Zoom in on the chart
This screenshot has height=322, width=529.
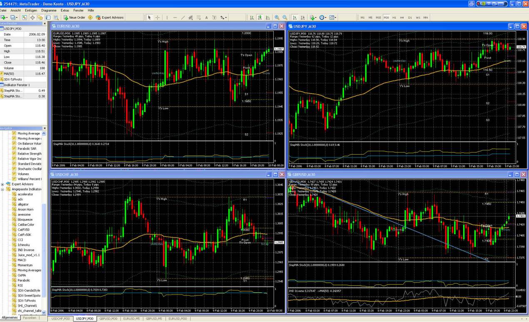click(x=277, y=17)
